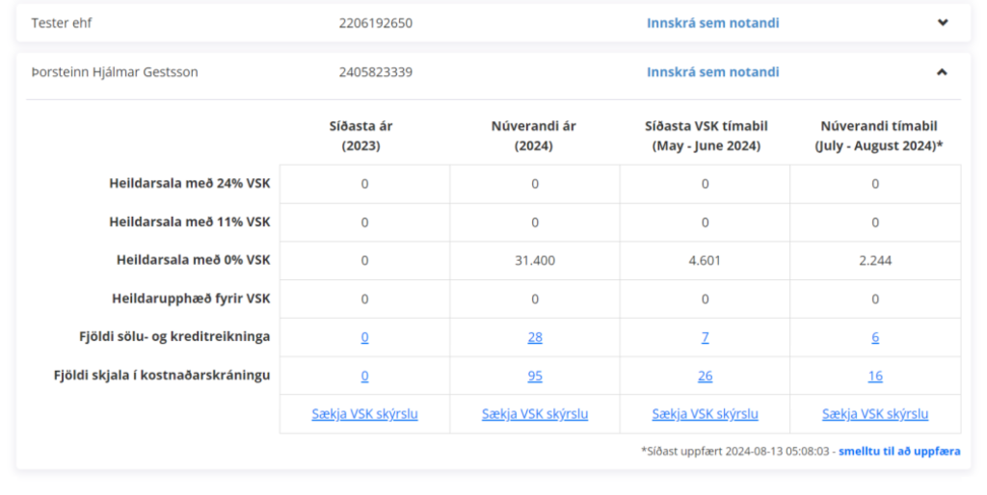Viewport: 987px width, 495px height.
Task: Open the 28 sales invoices for 2024
Action: (x=535, y=337)
